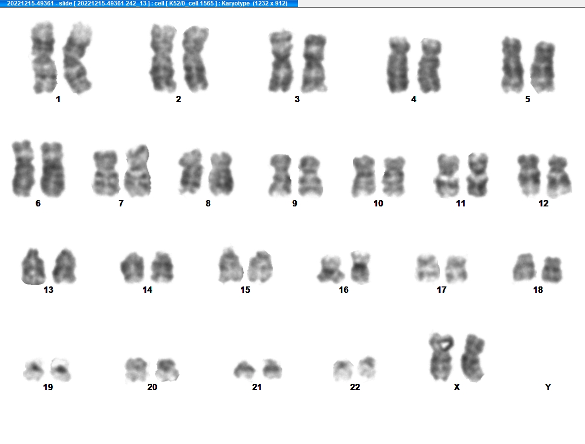Click the Y chromosome label
Image resolution: width=585 pixels, height=444 pixels.
pos(548,387)
